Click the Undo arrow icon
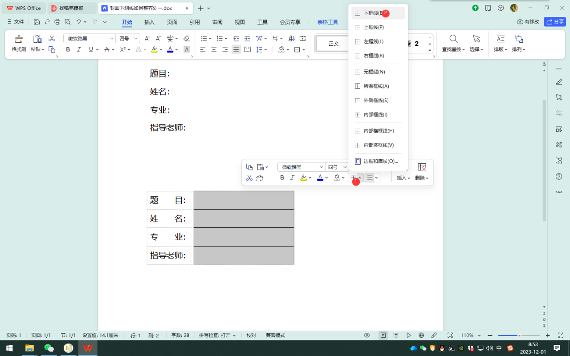This screenshot has width=570, height=356. pos(79,22)
